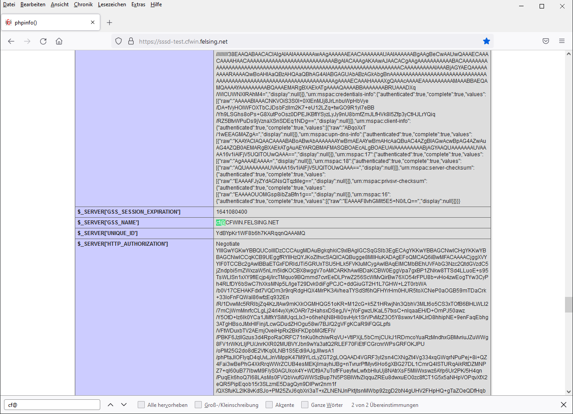Open the Extras menu
The width and height of the screenshot is (573, 414).
[x=138, y=4]
